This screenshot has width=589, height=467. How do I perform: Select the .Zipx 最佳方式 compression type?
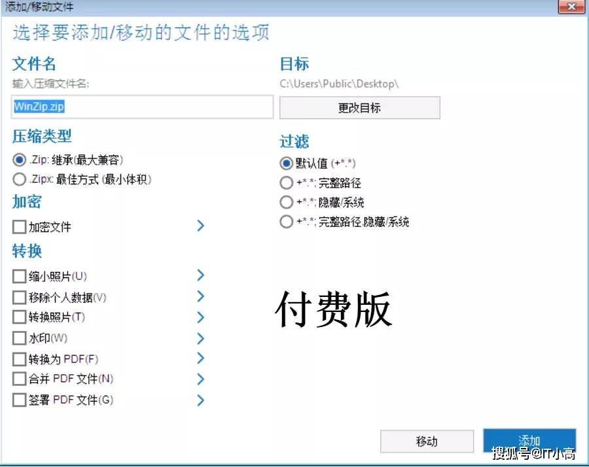19,178
